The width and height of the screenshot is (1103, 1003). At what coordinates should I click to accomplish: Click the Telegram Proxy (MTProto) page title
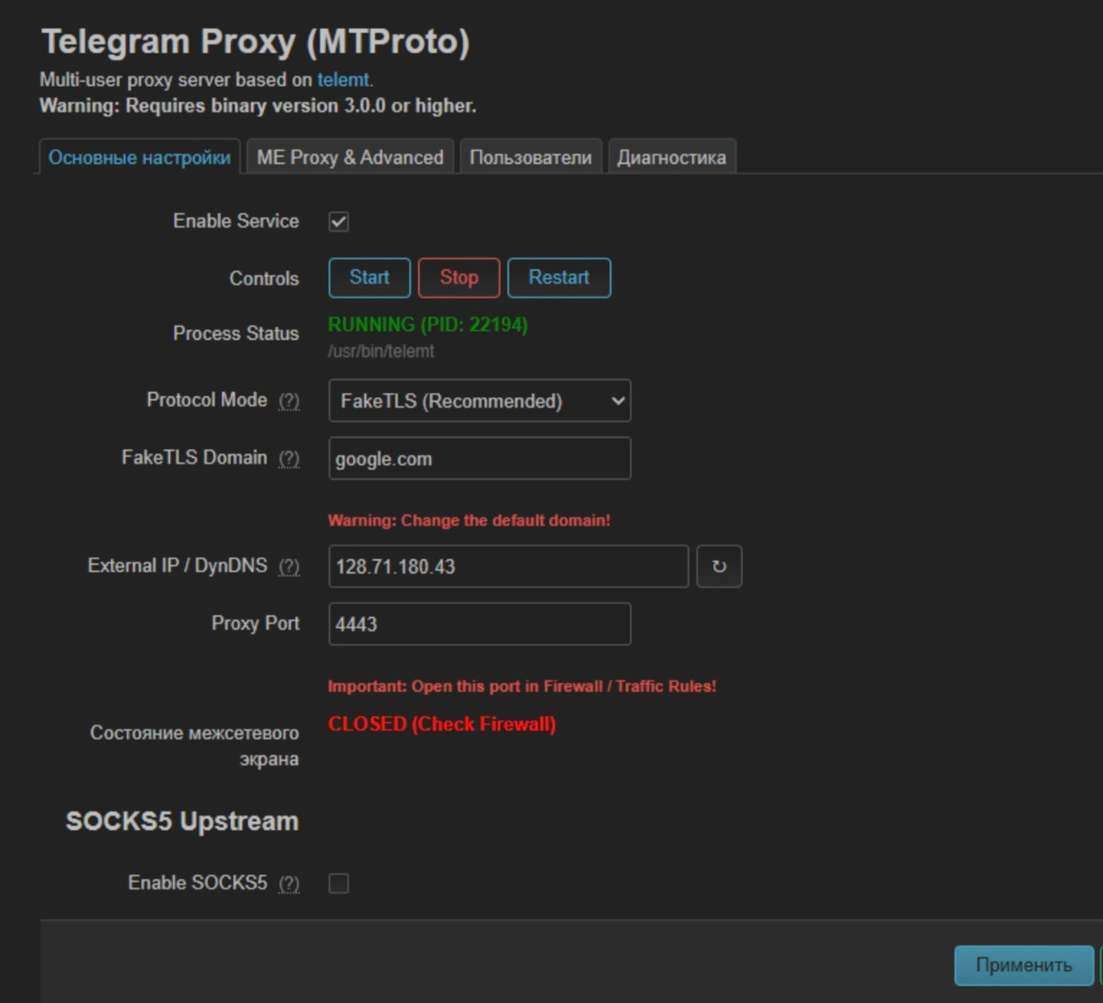256,42
